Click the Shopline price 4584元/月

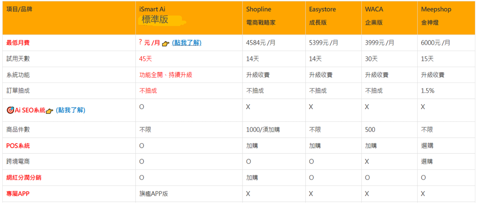(261, 43)
